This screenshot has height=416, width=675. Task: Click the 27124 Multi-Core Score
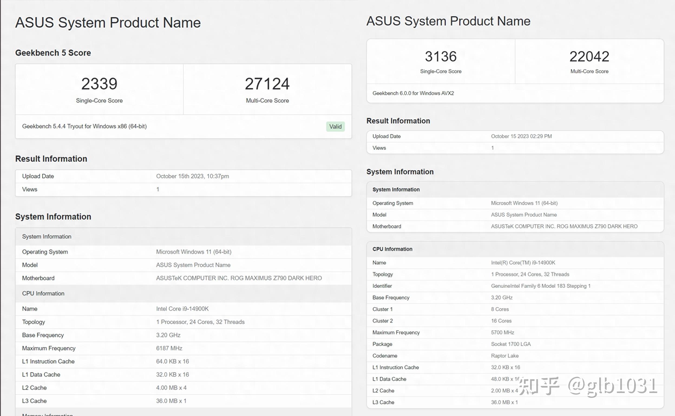pos(267,84)
